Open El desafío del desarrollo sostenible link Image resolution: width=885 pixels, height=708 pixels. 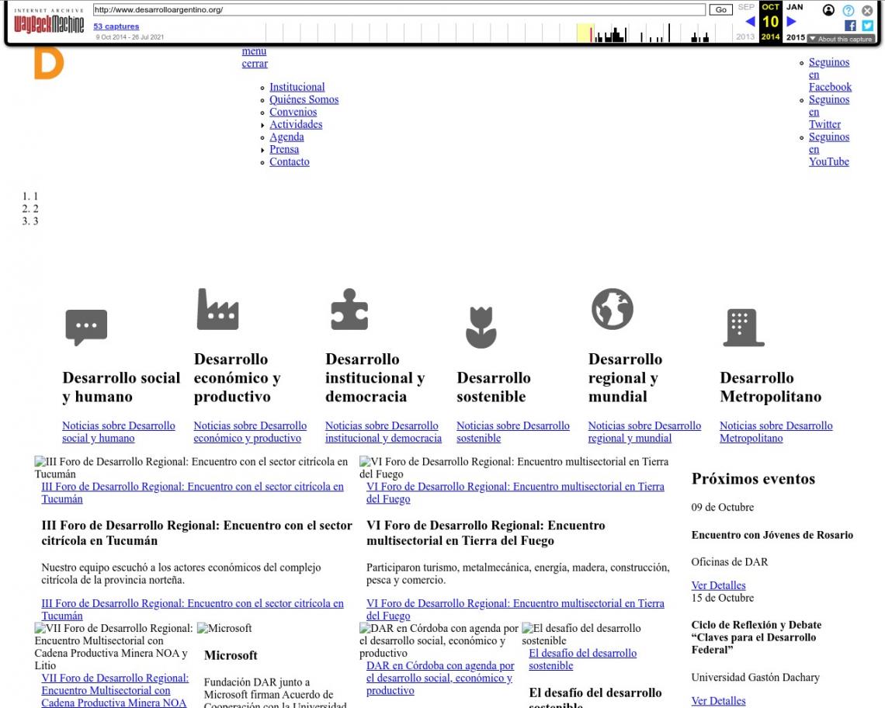(582, 659)
